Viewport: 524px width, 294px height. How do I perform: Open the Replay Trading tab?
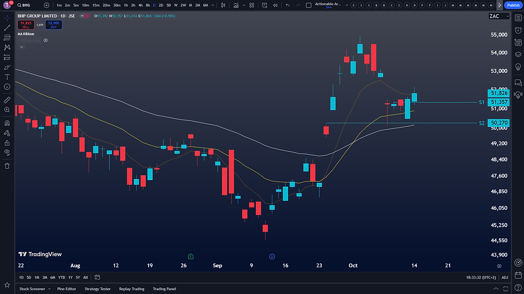coord(132,289)
